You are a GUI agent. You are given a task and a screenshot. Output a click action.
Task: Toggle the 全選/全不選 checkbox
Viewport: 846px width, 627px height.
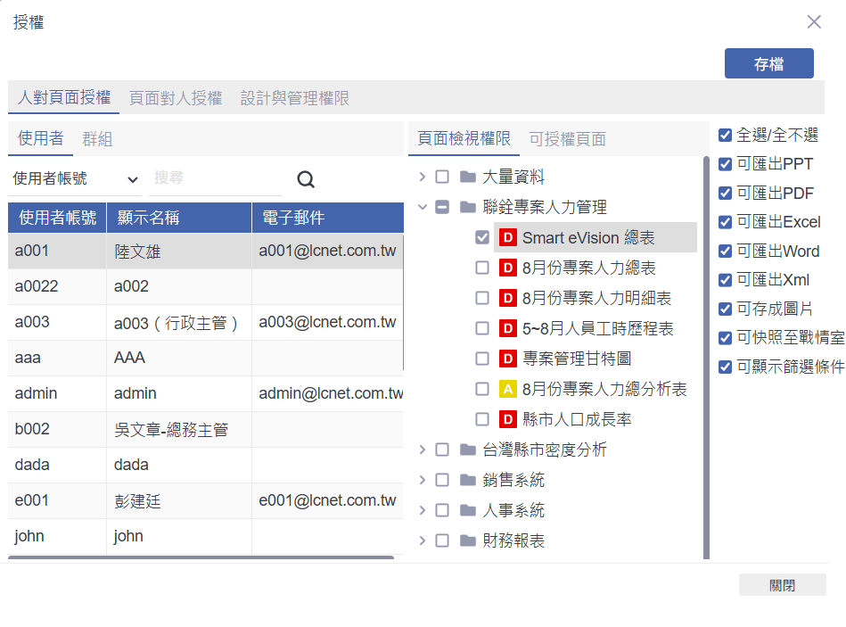(x=726, y=136)
